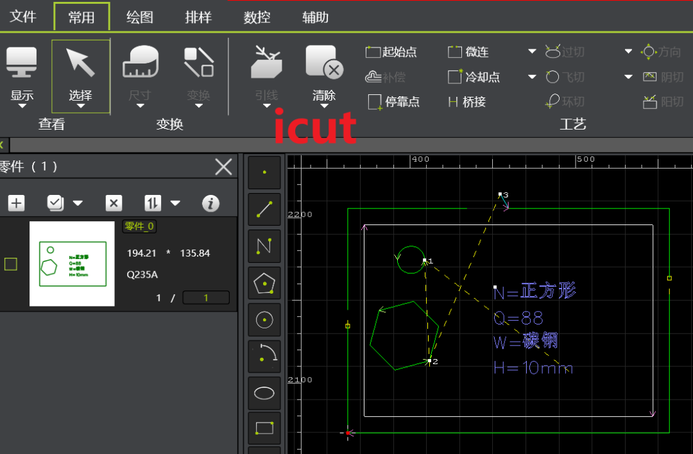Tick the 零件_0 checkbox
693x454 pixels.
tap(11, 264)
